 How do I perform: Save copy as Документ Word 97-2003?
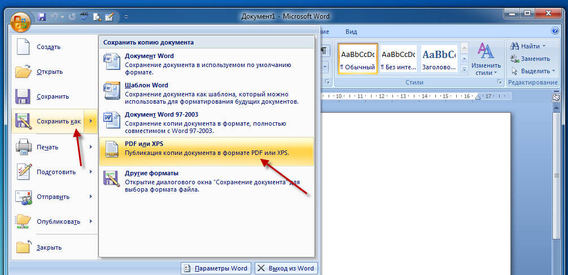[x=207, y=122]
